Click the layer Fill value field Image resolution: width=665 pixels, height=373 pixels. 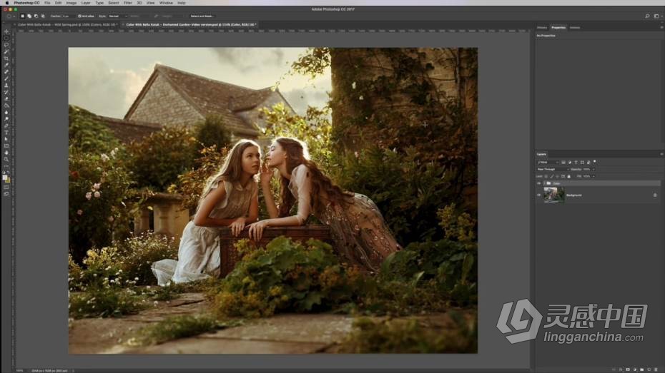click(586, 176)
